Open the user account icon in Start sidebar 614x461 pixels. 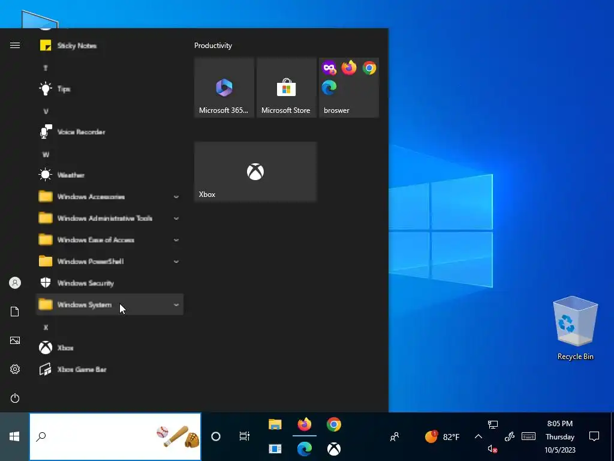[15, 283]
